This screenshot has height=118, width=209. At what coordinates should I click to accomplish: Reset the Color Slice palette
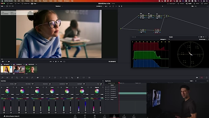(103, 81)
